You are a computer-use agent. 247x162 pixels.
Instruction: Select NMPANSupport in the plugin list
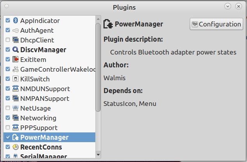49,99
